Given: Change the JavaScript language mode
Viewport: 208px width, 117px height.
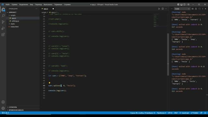Looking at the screenshot, I should pos(184,113).
